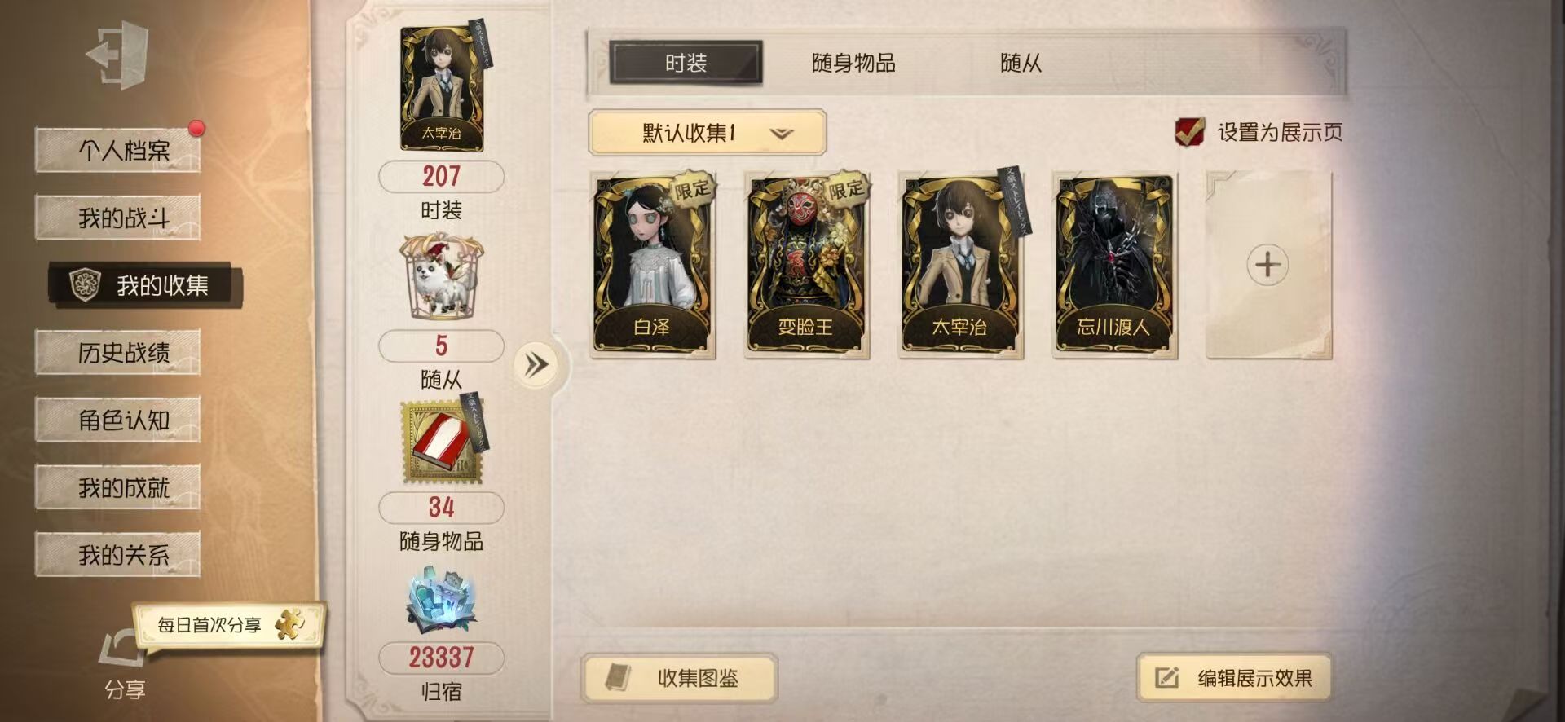Select the 时装 tab
The width and height of the screenshot is (1565, 722).
pos(686,63)
